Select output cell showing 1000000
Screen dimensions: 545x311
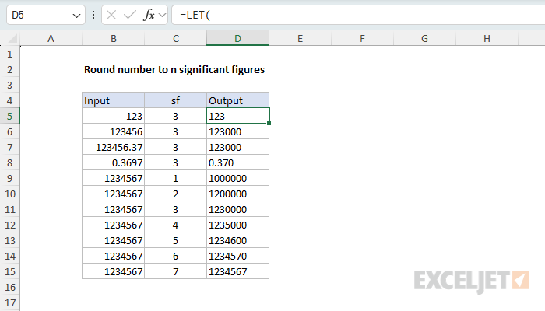[237, 178]
